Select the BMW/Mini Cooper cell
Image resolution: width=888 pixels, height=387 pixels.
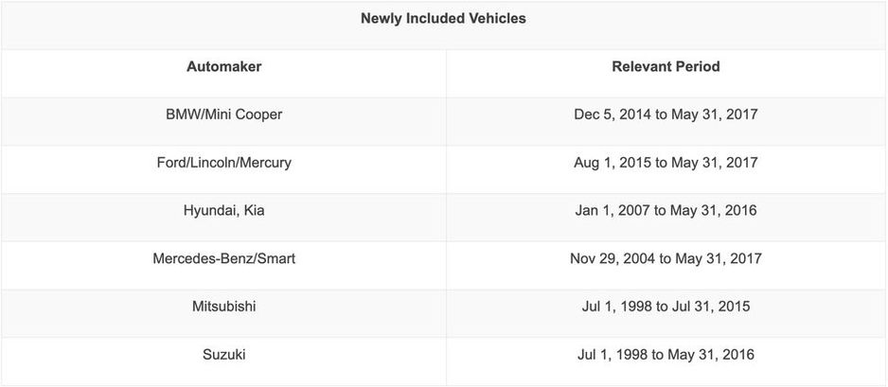(x=224, y=114)
